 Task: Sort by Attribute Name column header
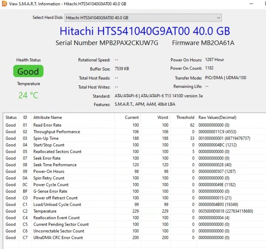73,117
